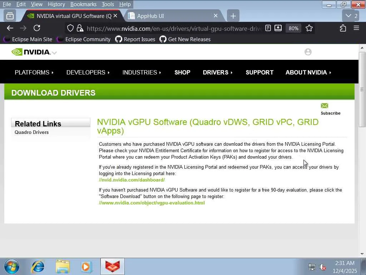Image resolution: width=366 pixels, height=275 pixels.
Task: Click the padlock site security icon
Action: pyautogui.click(x=80, y=28)
